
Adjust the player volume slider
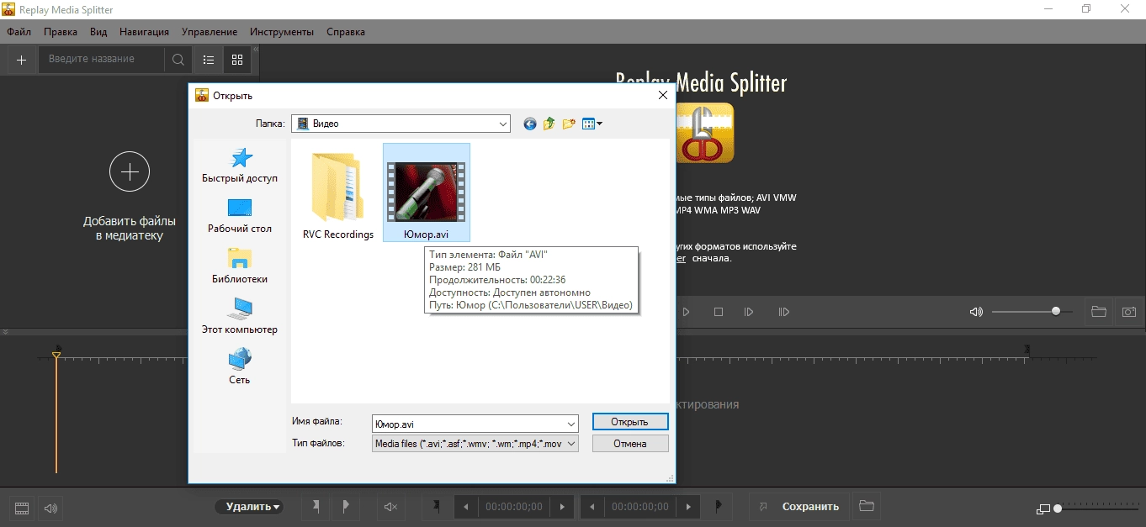click(x=1032, y=312)
